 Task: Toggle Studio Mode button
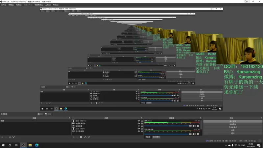coord(233,127)
